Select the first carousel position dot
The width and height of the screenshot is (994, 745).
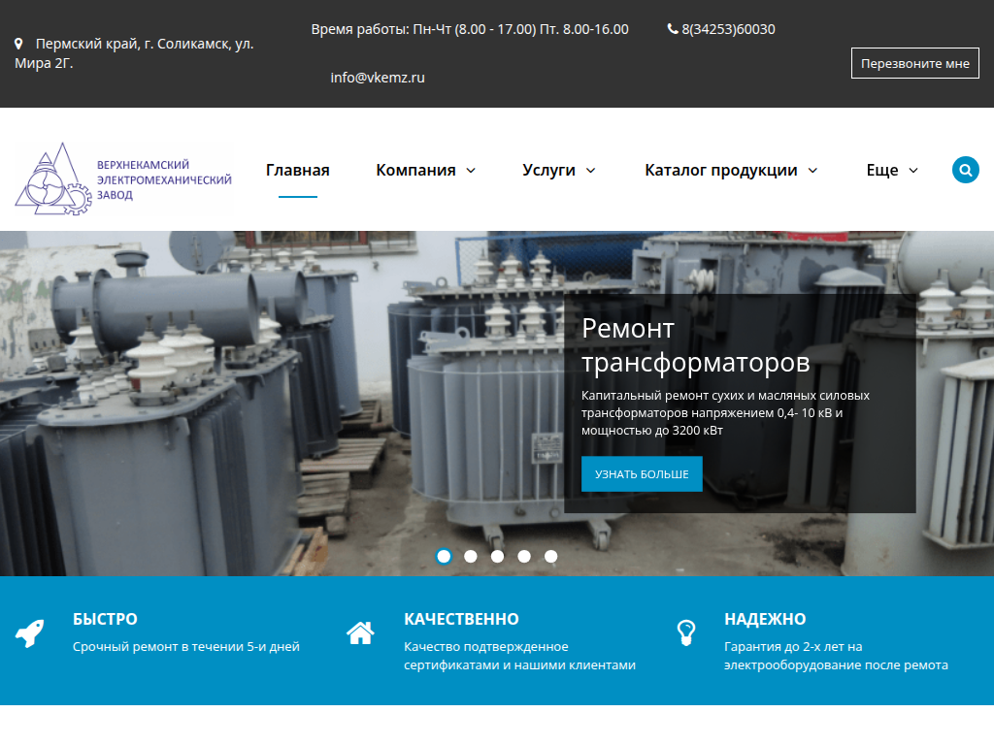(444, 557)
